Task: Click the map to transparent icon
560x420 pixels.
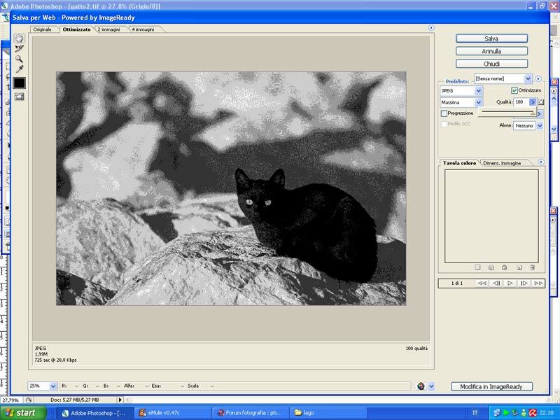Action: point(477,267)
